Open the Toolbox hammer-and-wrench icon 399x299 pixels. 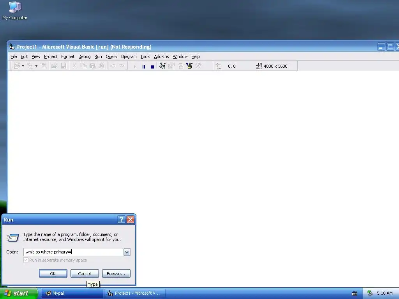point(198,66)
